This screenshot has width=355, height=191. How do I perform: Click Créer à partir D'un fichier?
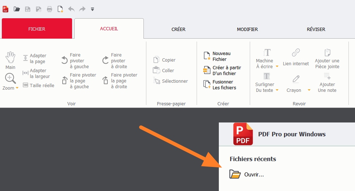[x=222, y=70]
